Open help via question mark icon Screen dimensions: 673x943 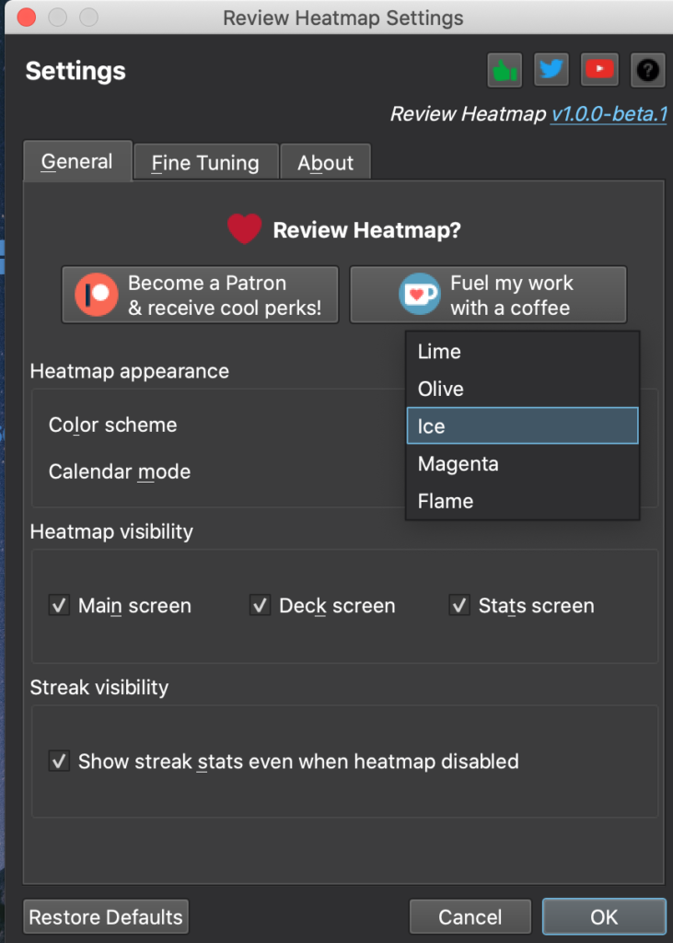coord(648,70)
